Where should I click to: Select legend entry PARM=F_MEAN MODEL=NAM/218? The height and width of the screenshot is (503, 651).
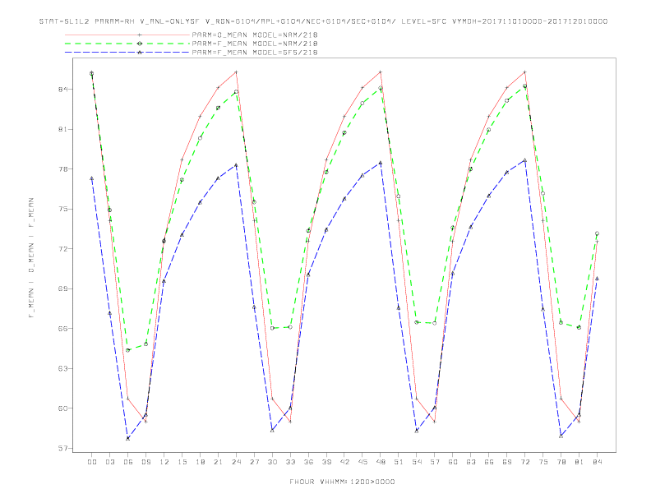point(255,44)
